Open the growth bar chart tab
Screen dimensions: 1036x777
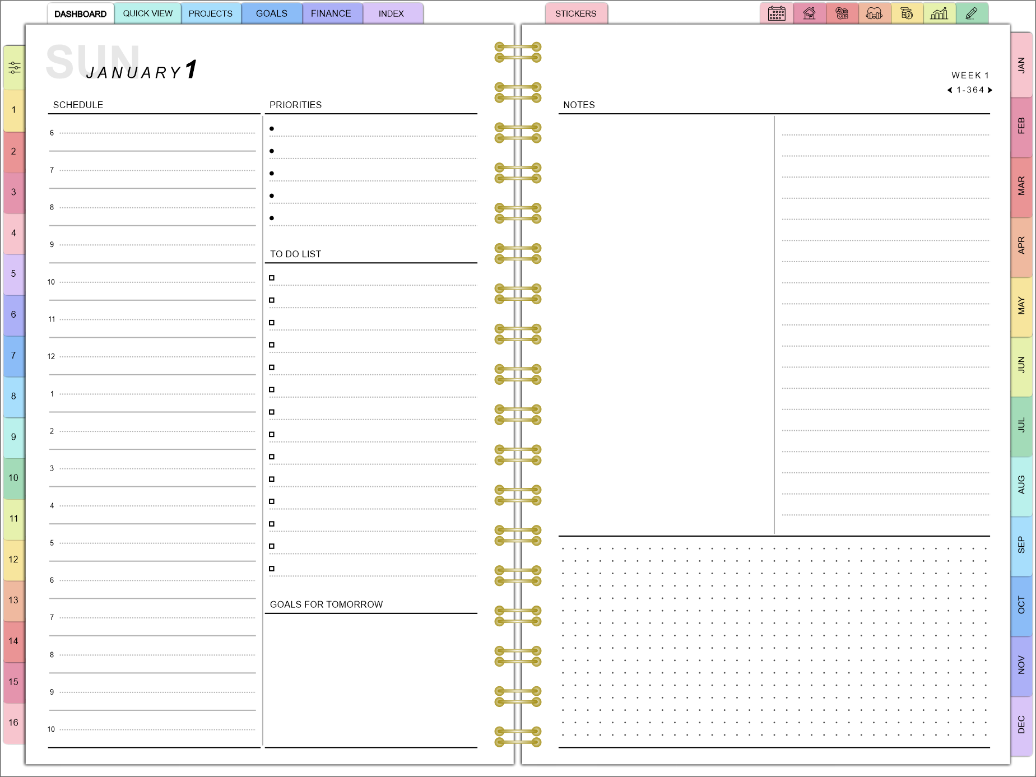click(939, 13)
